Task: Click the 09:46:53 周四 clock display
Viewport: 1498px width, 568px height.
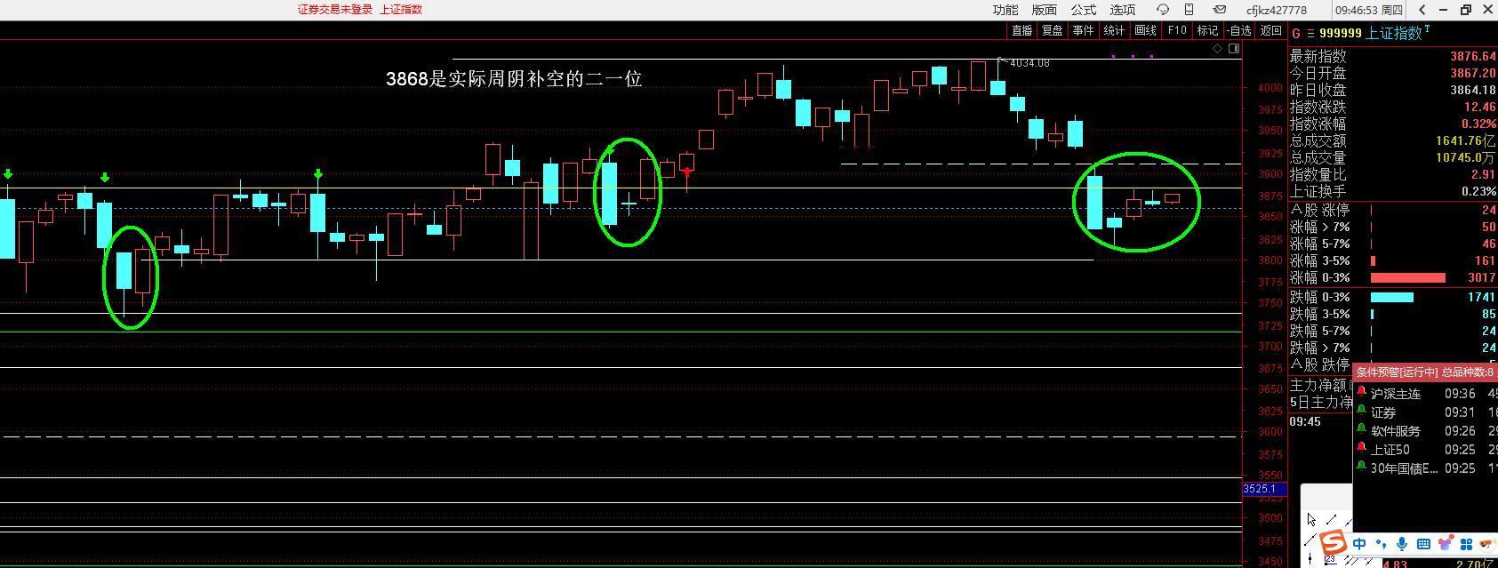Action: tap(1368, 10)
